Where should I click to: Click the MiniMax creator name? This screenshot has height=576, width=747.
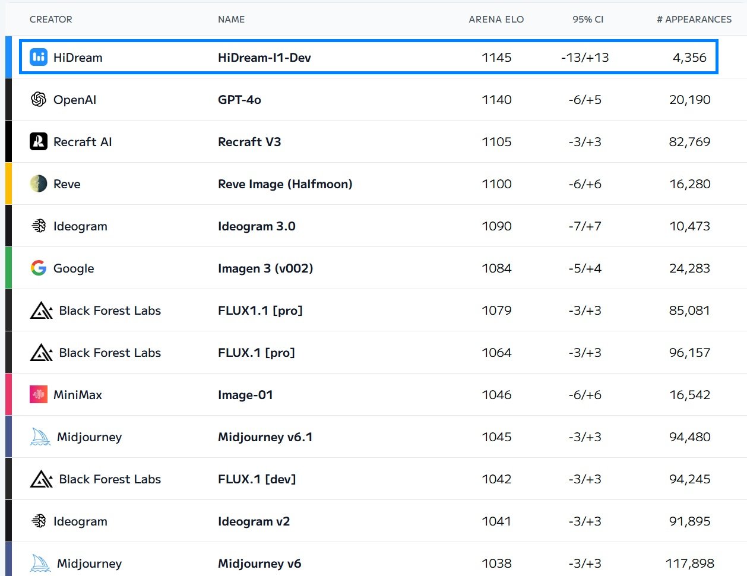pyautogui.click(x=78, y=395)
